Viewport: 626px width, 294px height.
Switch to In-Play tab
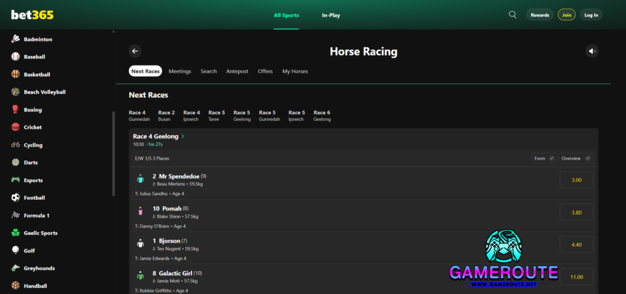(x=331, y=15)
